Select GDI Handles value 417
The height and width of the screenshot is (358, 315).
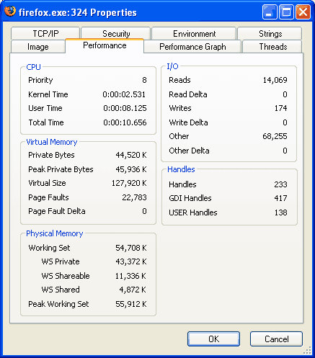click(x=280, y=198)
